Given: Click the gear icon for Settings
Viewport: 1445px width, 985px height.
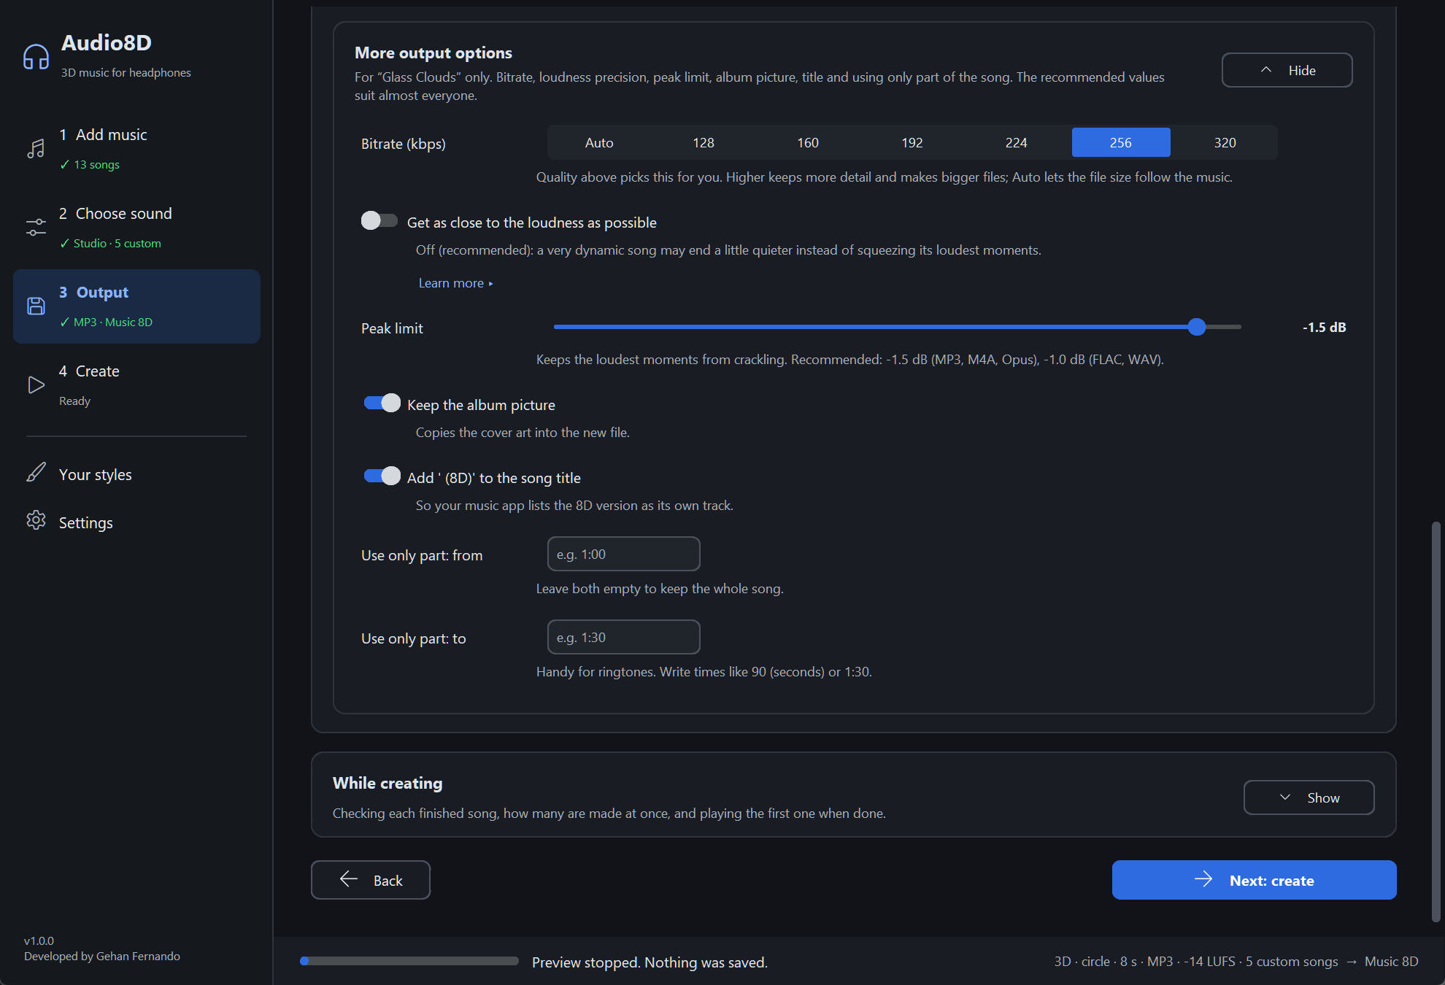Looking at the screenshot, I should pyautogui.click(x=36, y=520).
